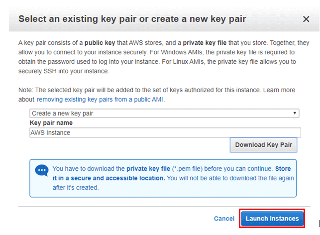Cancel the key pair dialog
The image size is (320, 235).
coord(224,219)
